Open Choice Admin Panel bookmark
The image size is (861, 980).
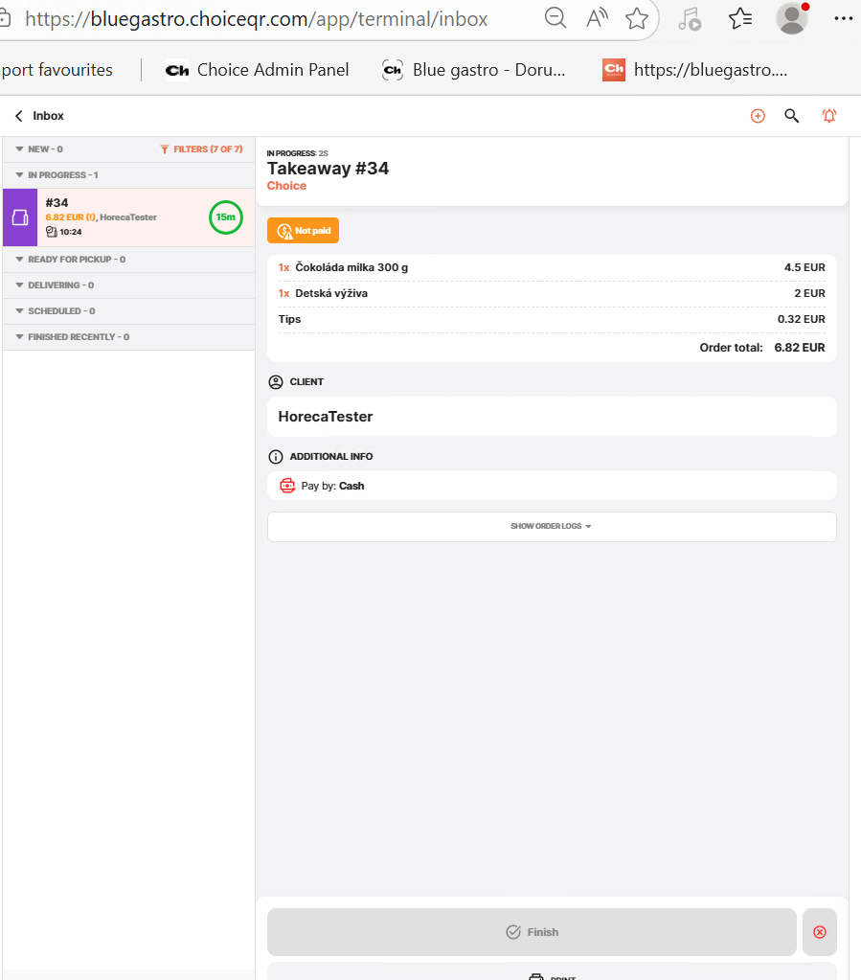(x=257, y=70)
